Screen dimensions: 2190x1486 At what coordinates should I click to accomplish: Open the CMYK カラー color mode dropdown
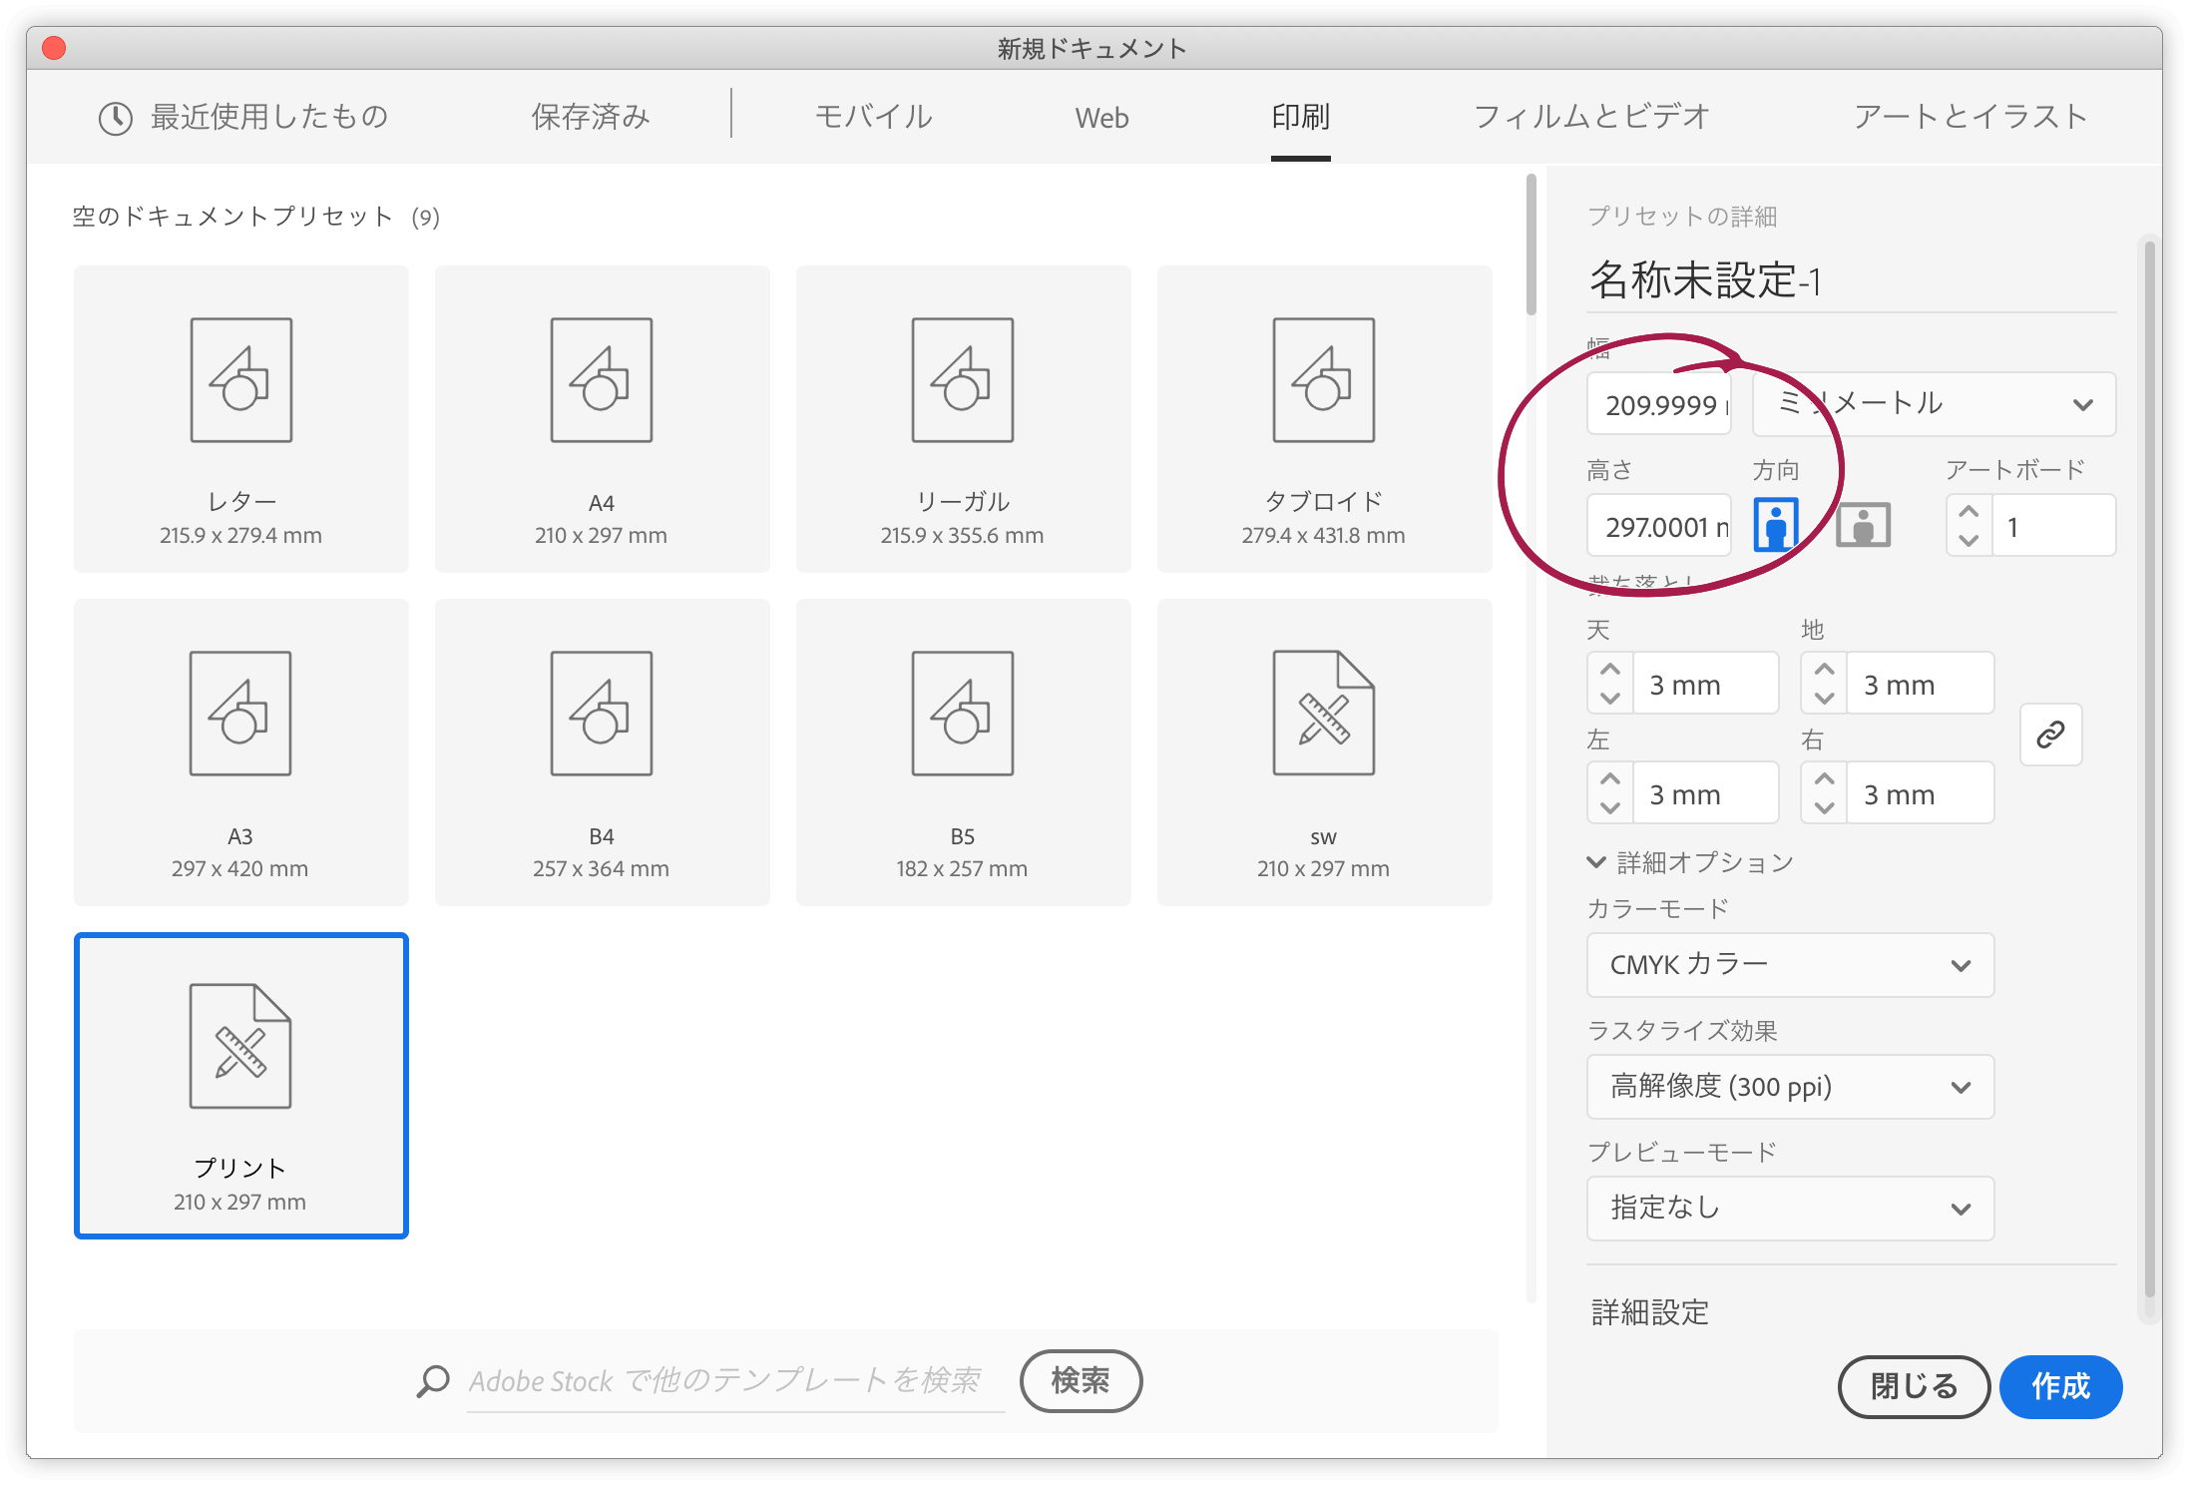(x=1790, y=965)
